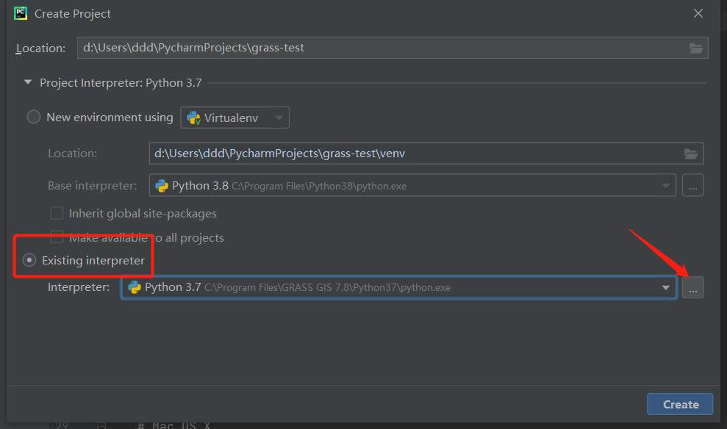Click the Project Interpreter: Python 3.7 heading
This screenshot has width=727, height=429.
coord(121,83)
